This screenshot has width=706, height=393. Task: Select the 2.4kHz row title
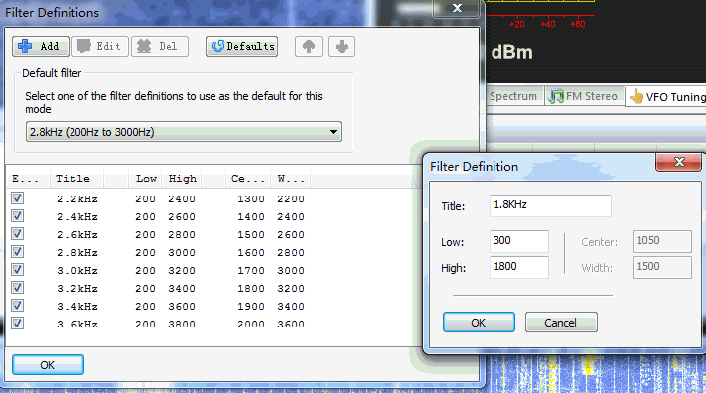pos(77,217)
